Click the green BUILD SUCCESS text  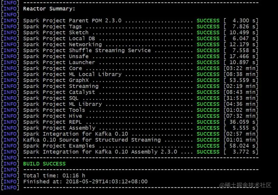pos(44,164)
